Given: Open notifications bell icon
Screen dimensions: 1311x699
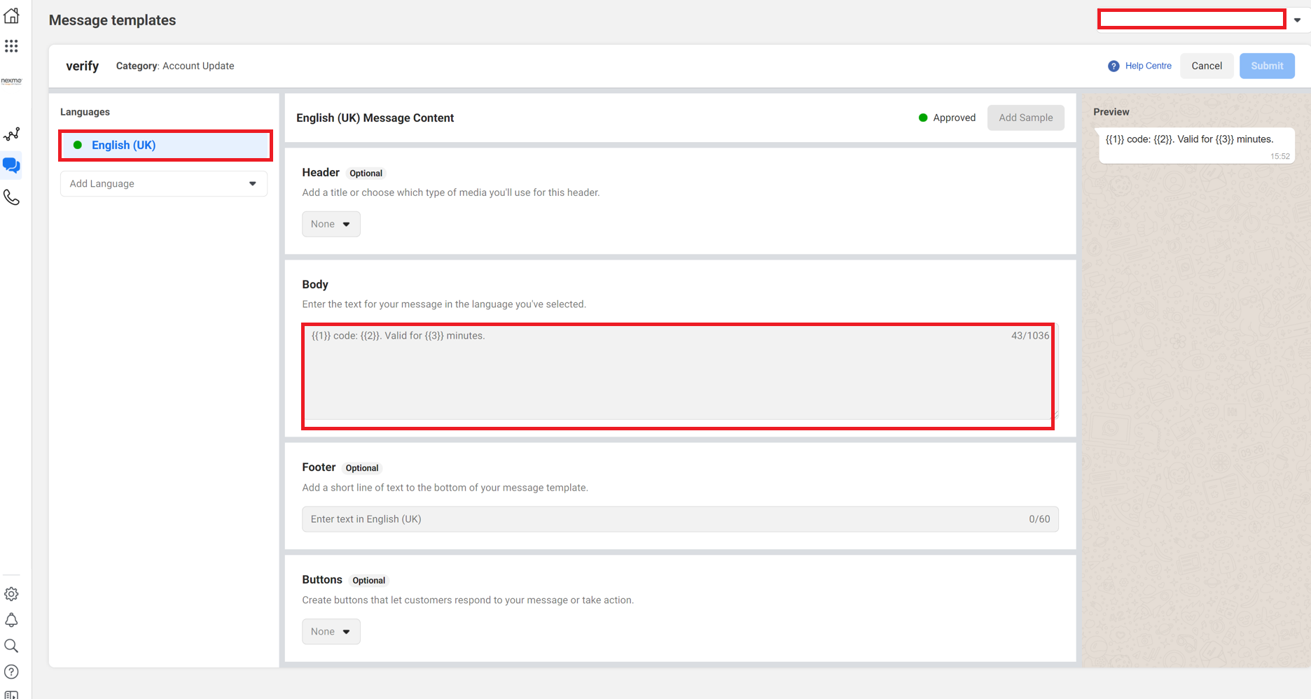Looking at the screenshot, I should (12, 620).
